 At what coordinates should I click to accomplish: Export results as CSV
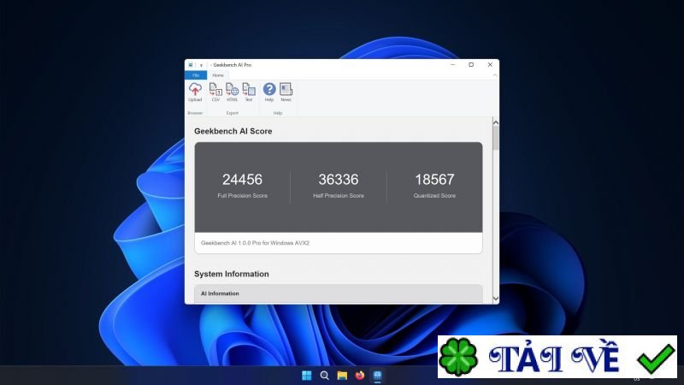(x=215, y=90)
